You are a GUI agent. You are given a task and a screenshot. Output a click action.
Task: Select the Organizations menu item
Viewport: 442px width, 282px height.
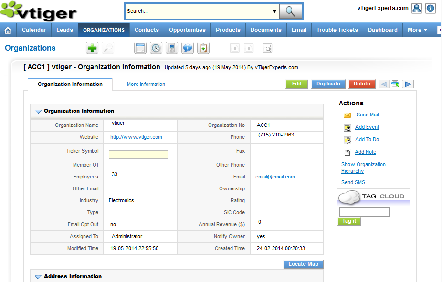click(104, 30)
